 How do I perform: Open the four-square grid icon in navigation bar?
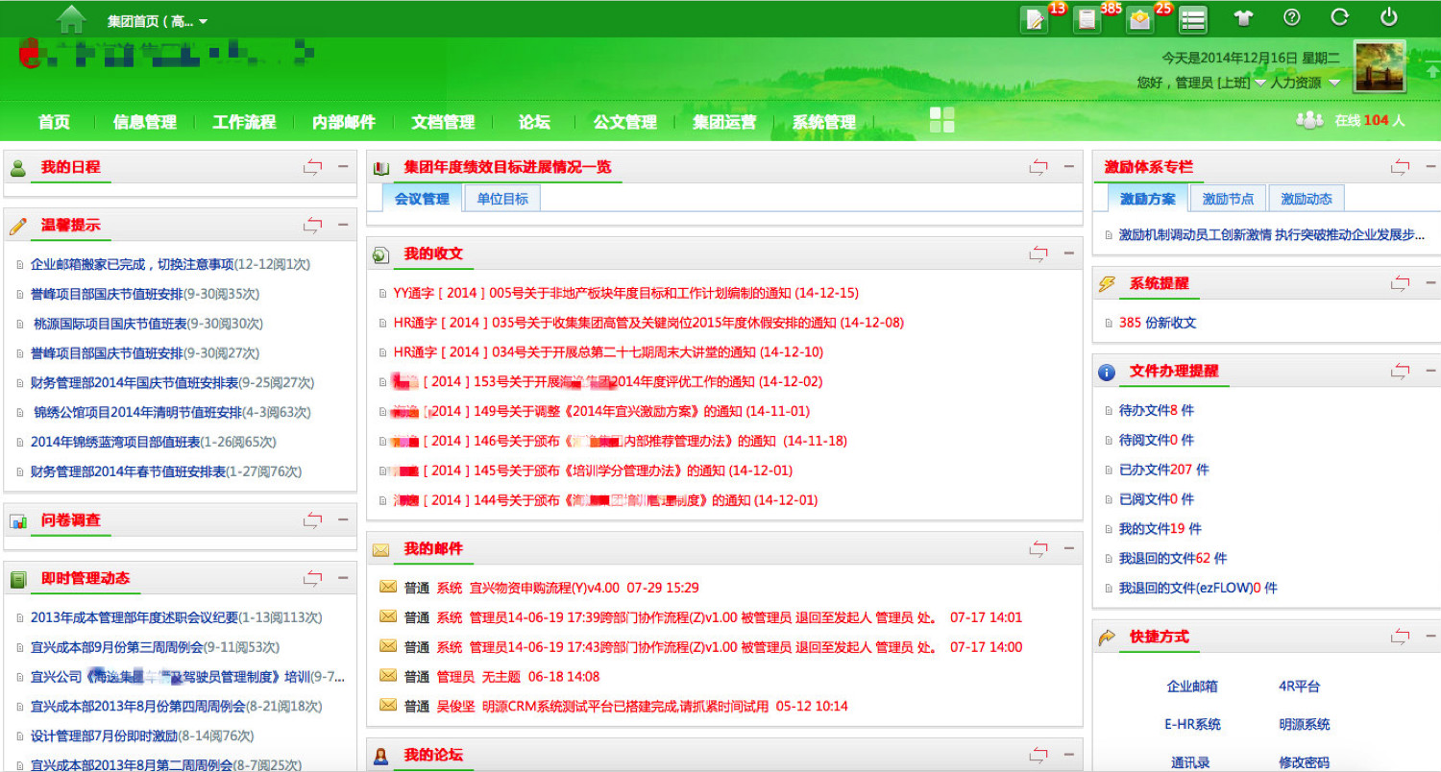(942, 120)
